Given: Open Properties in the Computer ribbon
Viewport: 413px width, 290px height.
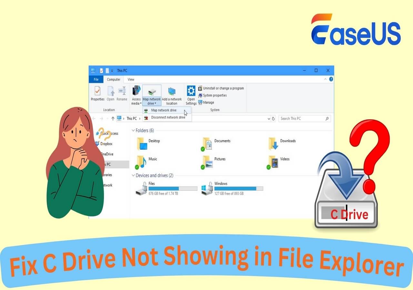Looking at the screenshot, I should [97, 94].
